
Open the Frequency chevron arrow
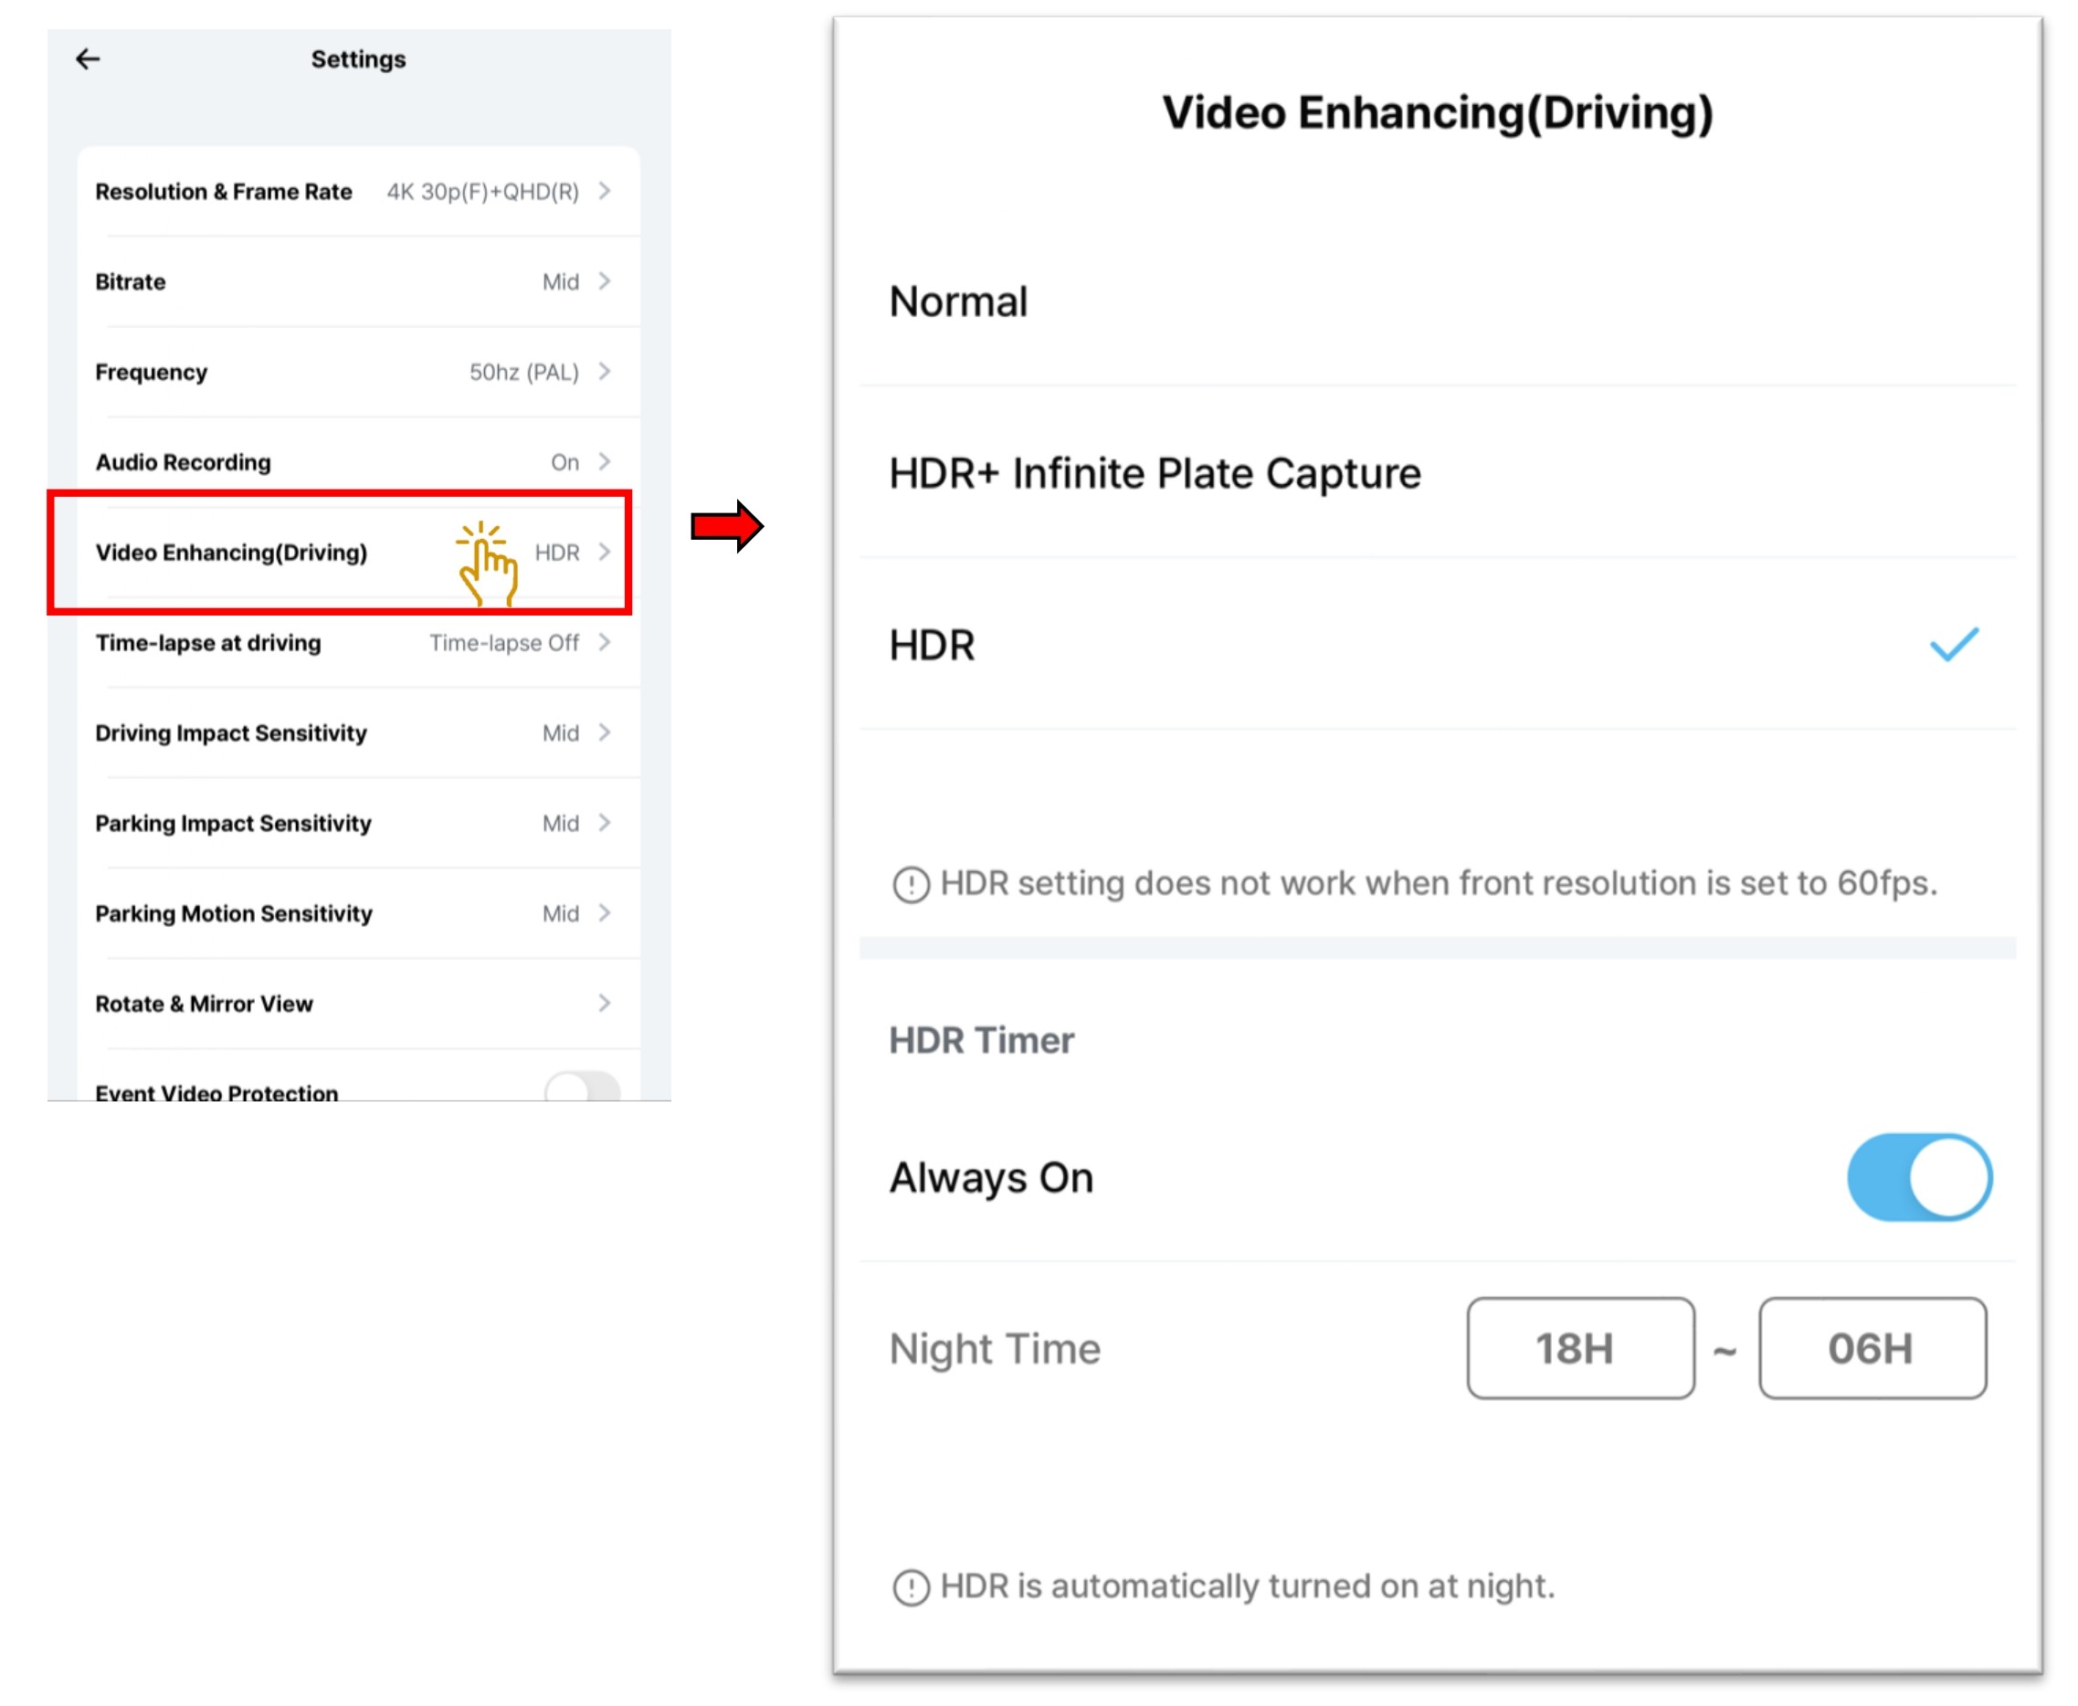[x=605, y=372]
